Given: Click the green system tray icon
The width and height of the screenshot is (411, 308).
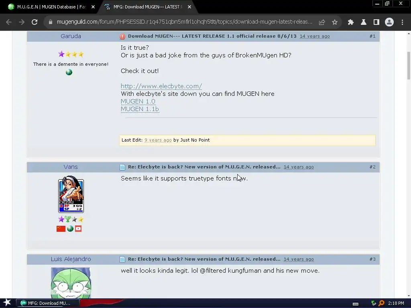Looking at the screenshot, I should coord(374,303).
